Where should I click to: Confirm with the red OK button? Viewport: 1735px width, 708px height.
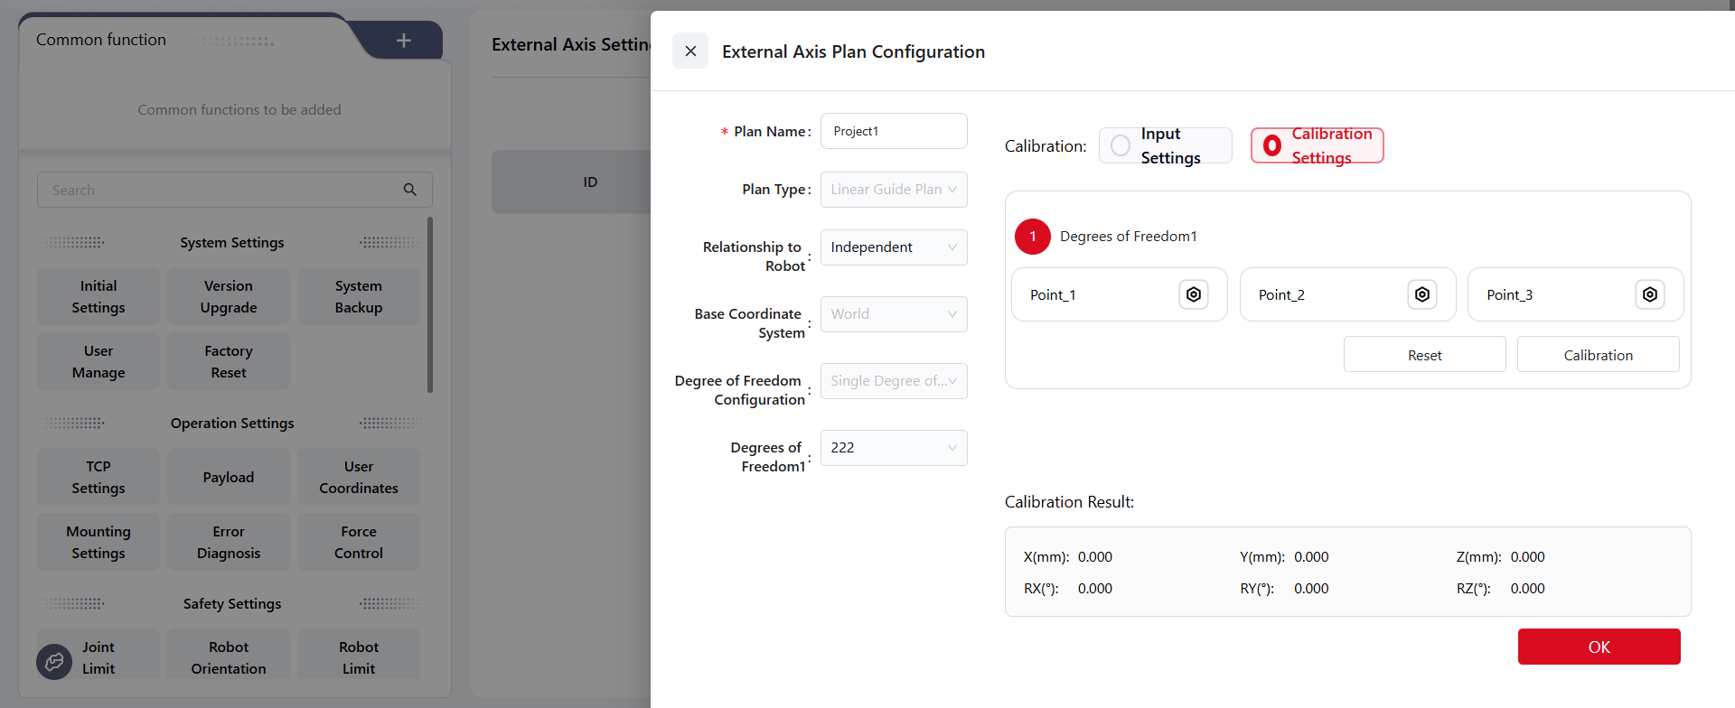(1599, 647)
